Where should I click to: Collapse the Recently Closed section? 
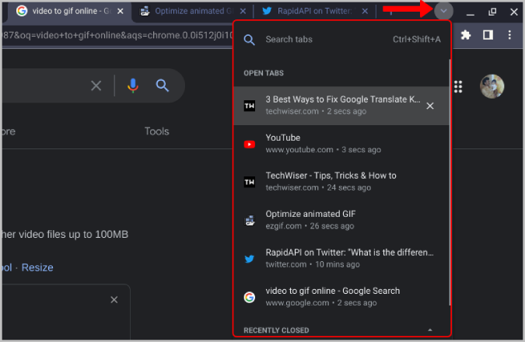[430, 330]
